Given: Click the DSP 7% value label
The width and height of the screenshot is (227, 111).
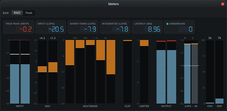Looking at the screenshot, I should click(219, 38).
